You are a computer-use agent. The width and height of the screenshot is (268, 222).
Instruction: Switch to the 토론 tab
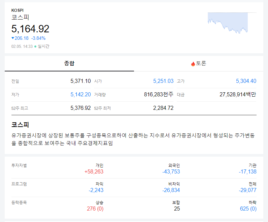199,63
